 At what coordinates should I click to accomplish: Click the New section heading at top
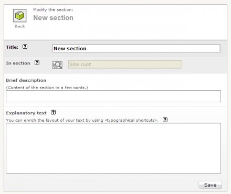[53, 18]
